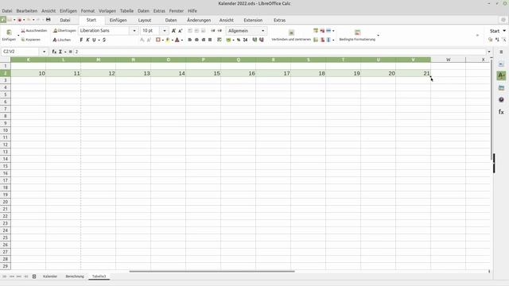509x286 pixels.
Task: Open the 10 pt font size dropdown
Action: click(x=165, y=30)
